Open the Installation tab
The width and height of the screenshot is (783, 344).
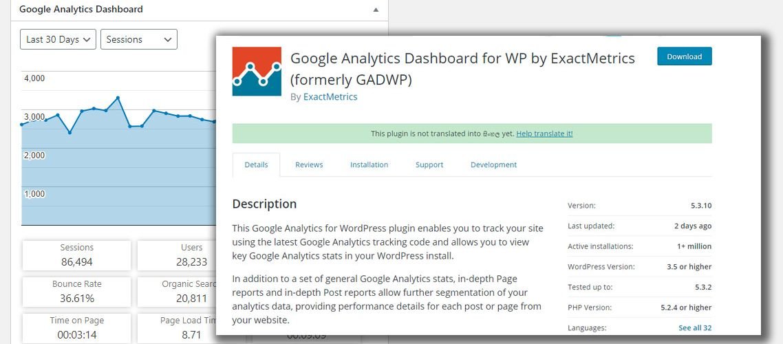pos(369,164)
